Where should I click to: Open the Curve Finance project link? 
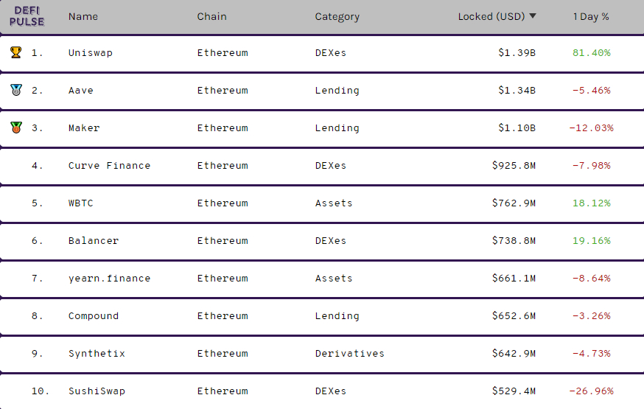tap(109, 166)
